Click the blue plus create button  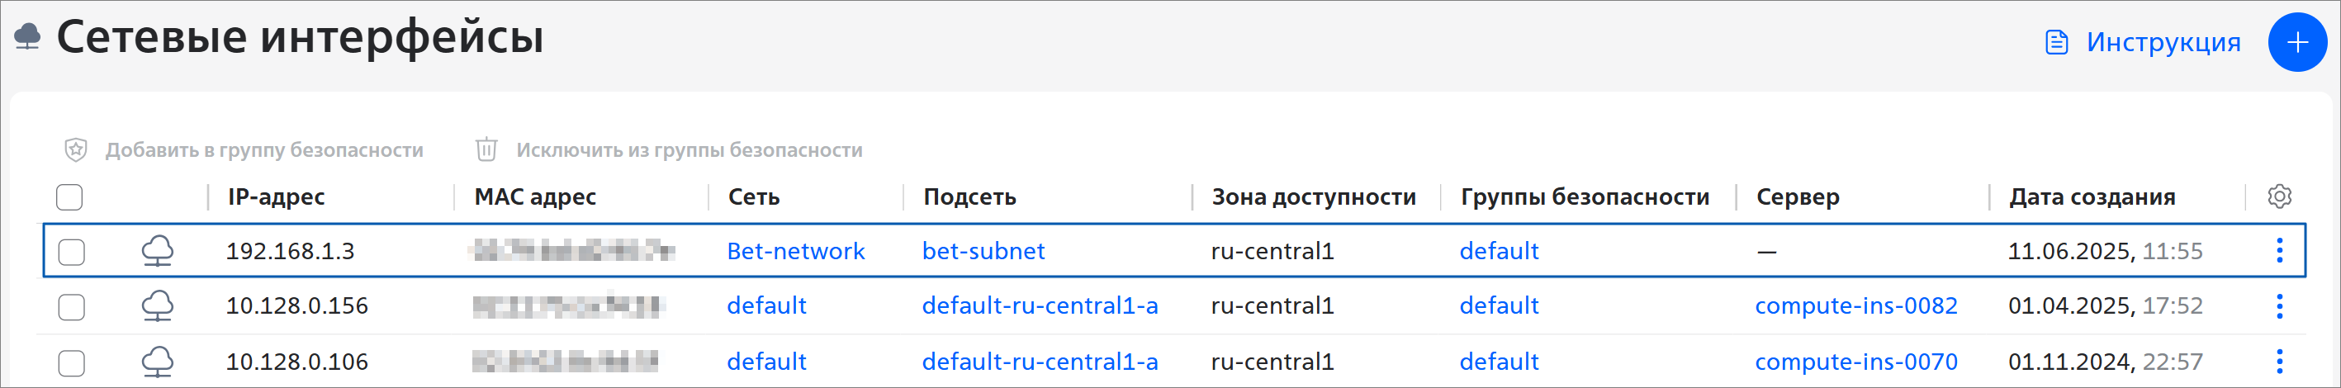[x=2296, y=42]
